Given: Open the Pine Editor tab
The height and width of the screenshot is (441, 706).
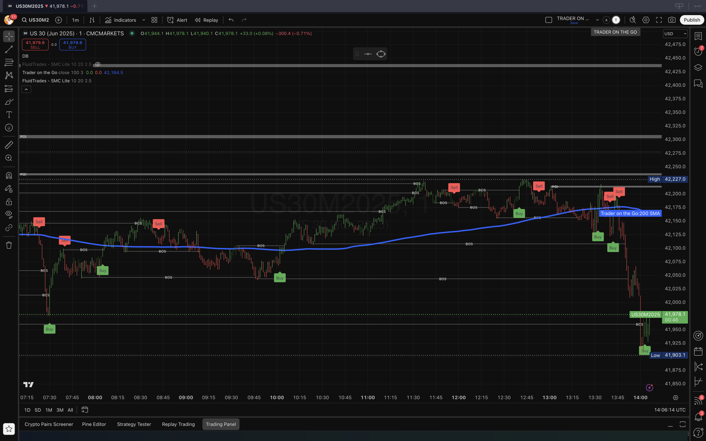Looking at the screenshot, I should pyautogui.click(x=94, y=424).
